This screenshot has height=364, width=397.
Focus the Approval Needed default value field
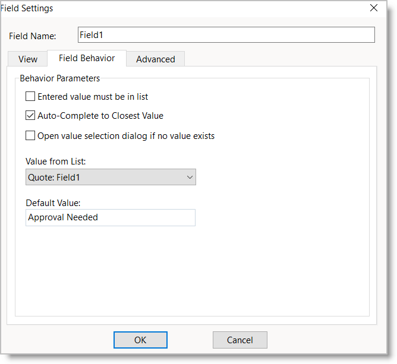111,217
